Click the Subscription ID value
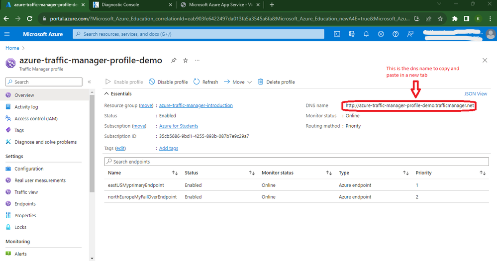 pos(204,136)
